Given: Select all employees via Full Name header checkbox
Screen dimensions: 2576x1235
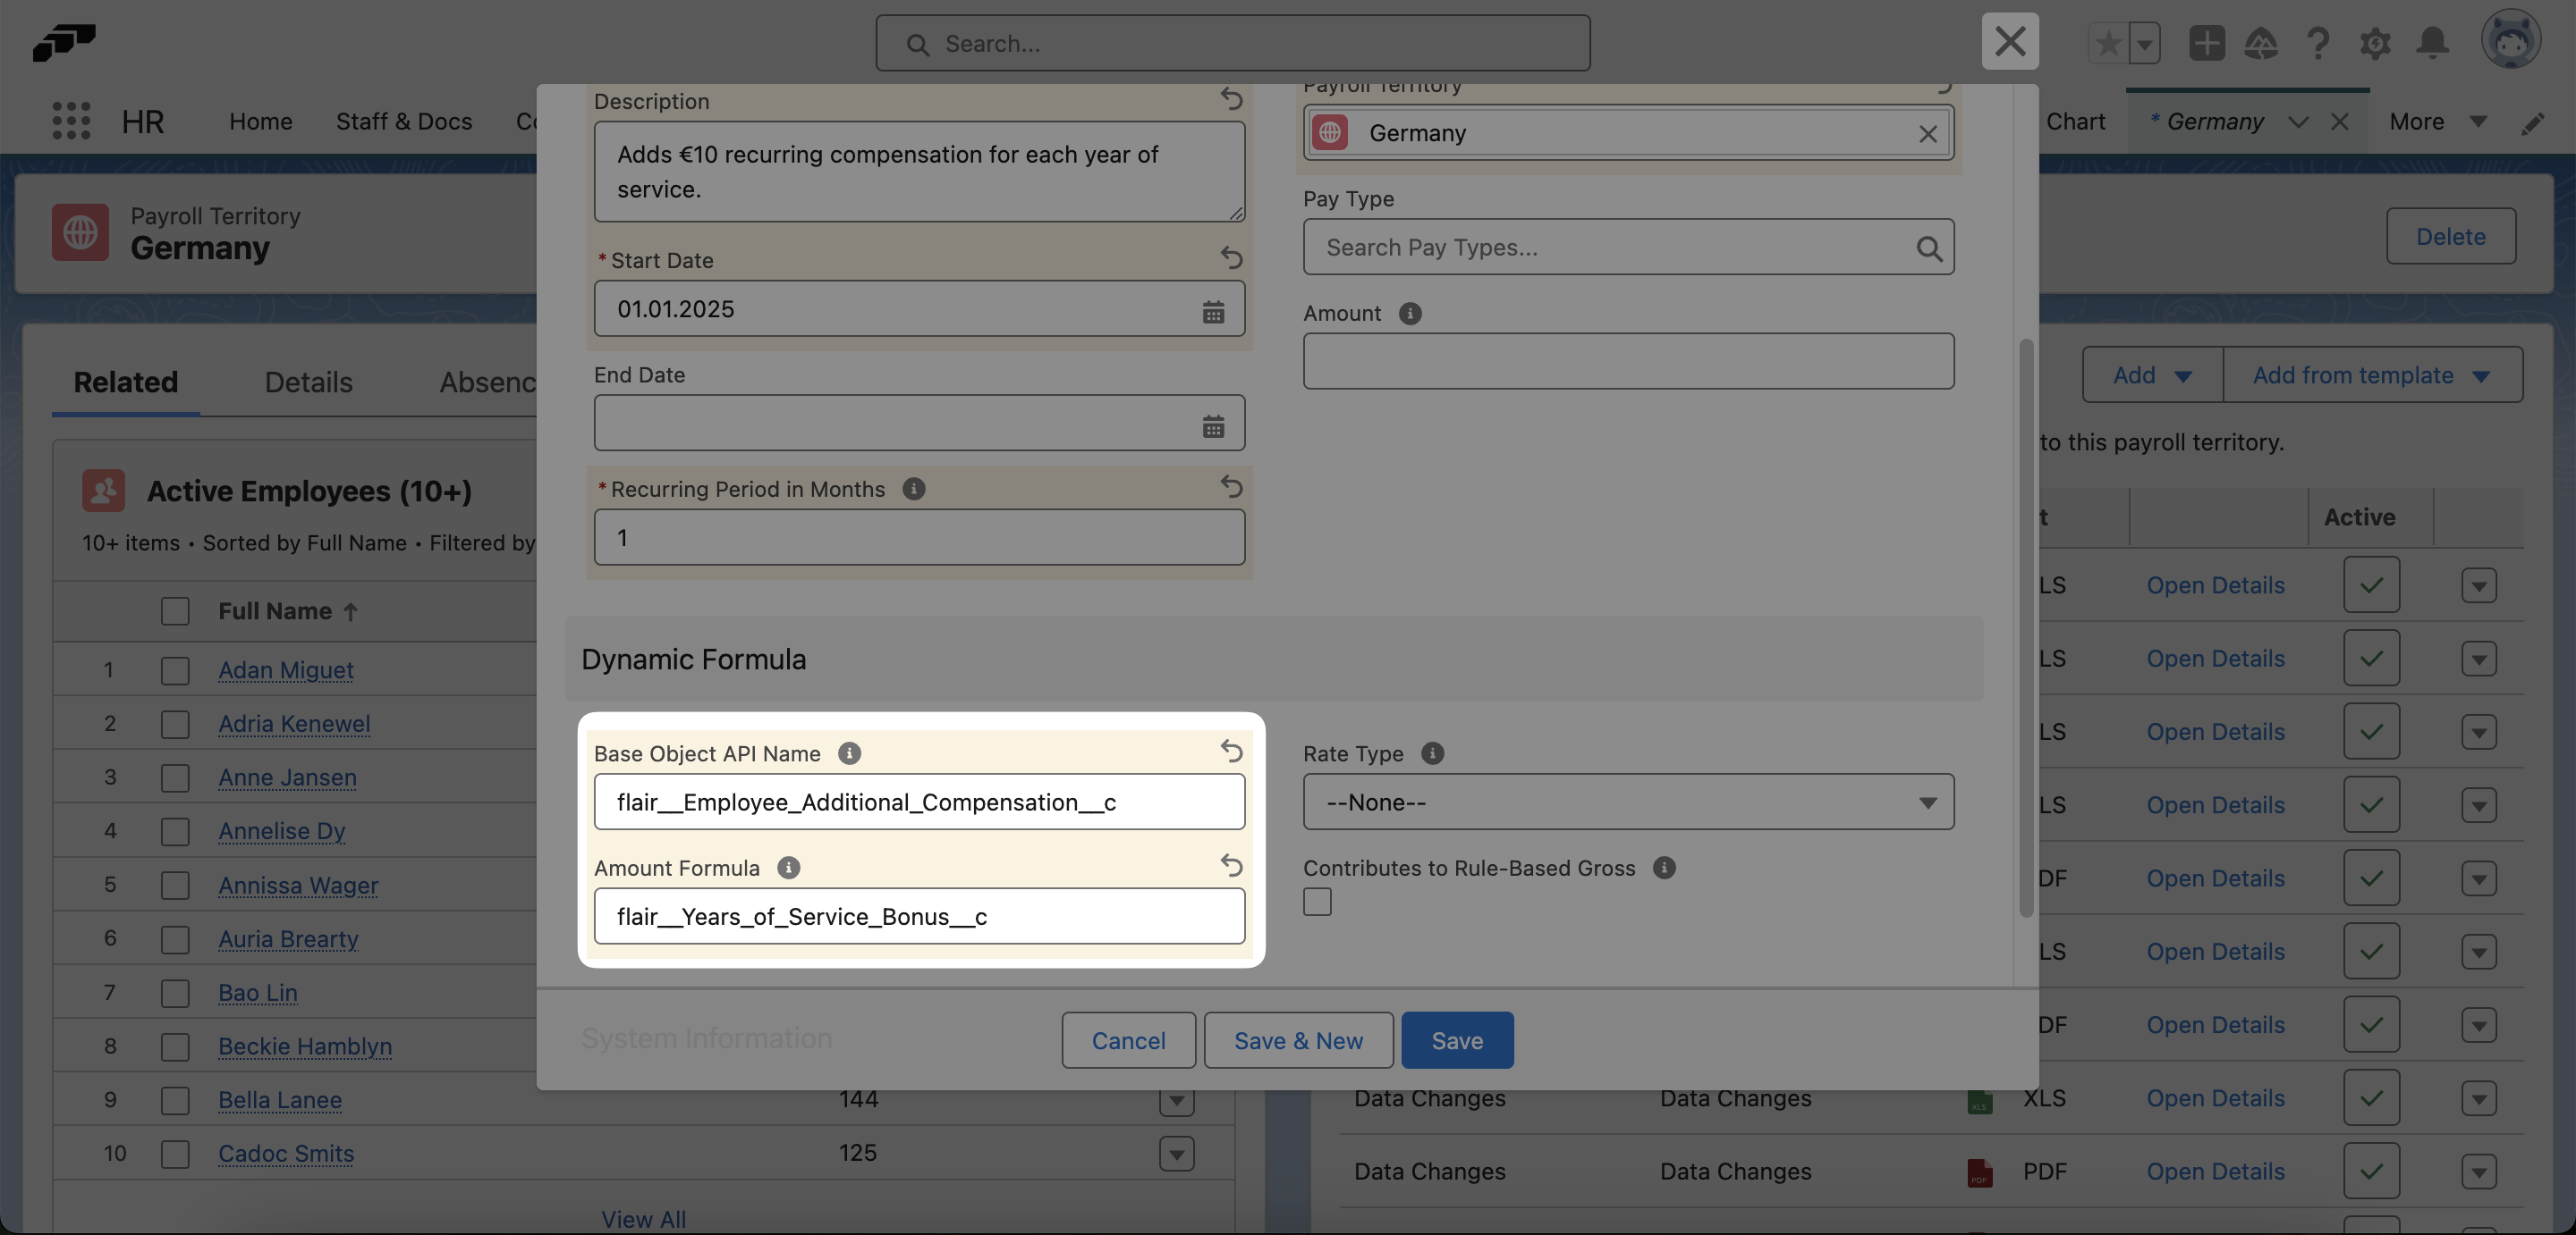Looking at the screenshot, I should 175,610.
